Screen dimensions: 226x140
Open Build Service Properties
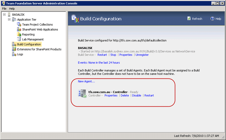coord(126,55)
